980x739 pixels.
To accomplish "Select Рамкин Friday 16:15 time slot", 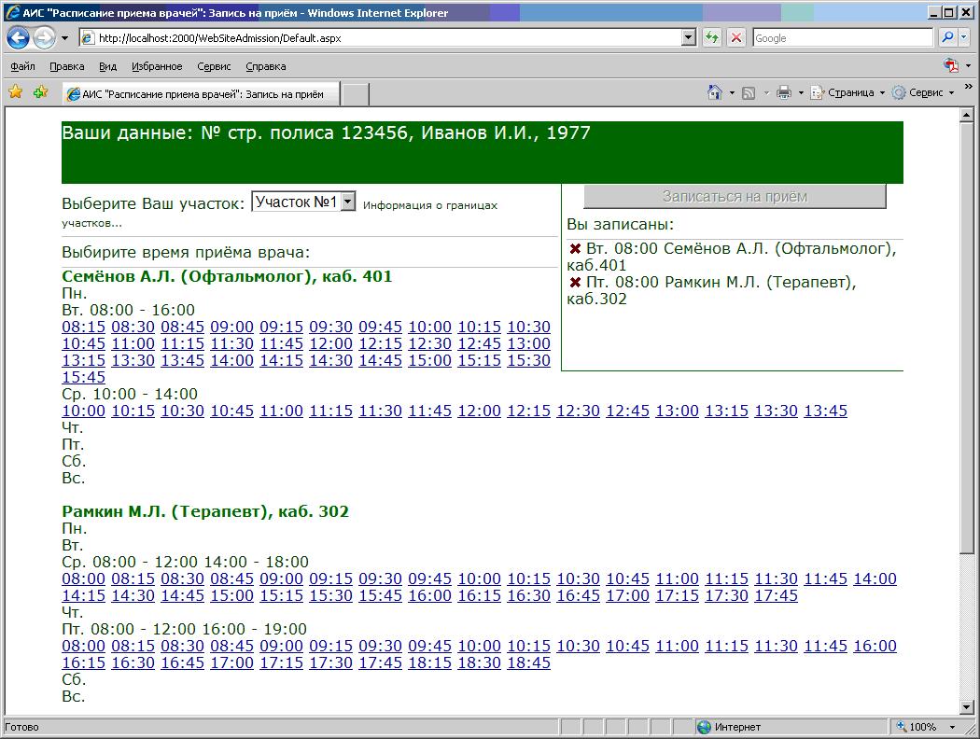I will (84, 662).
